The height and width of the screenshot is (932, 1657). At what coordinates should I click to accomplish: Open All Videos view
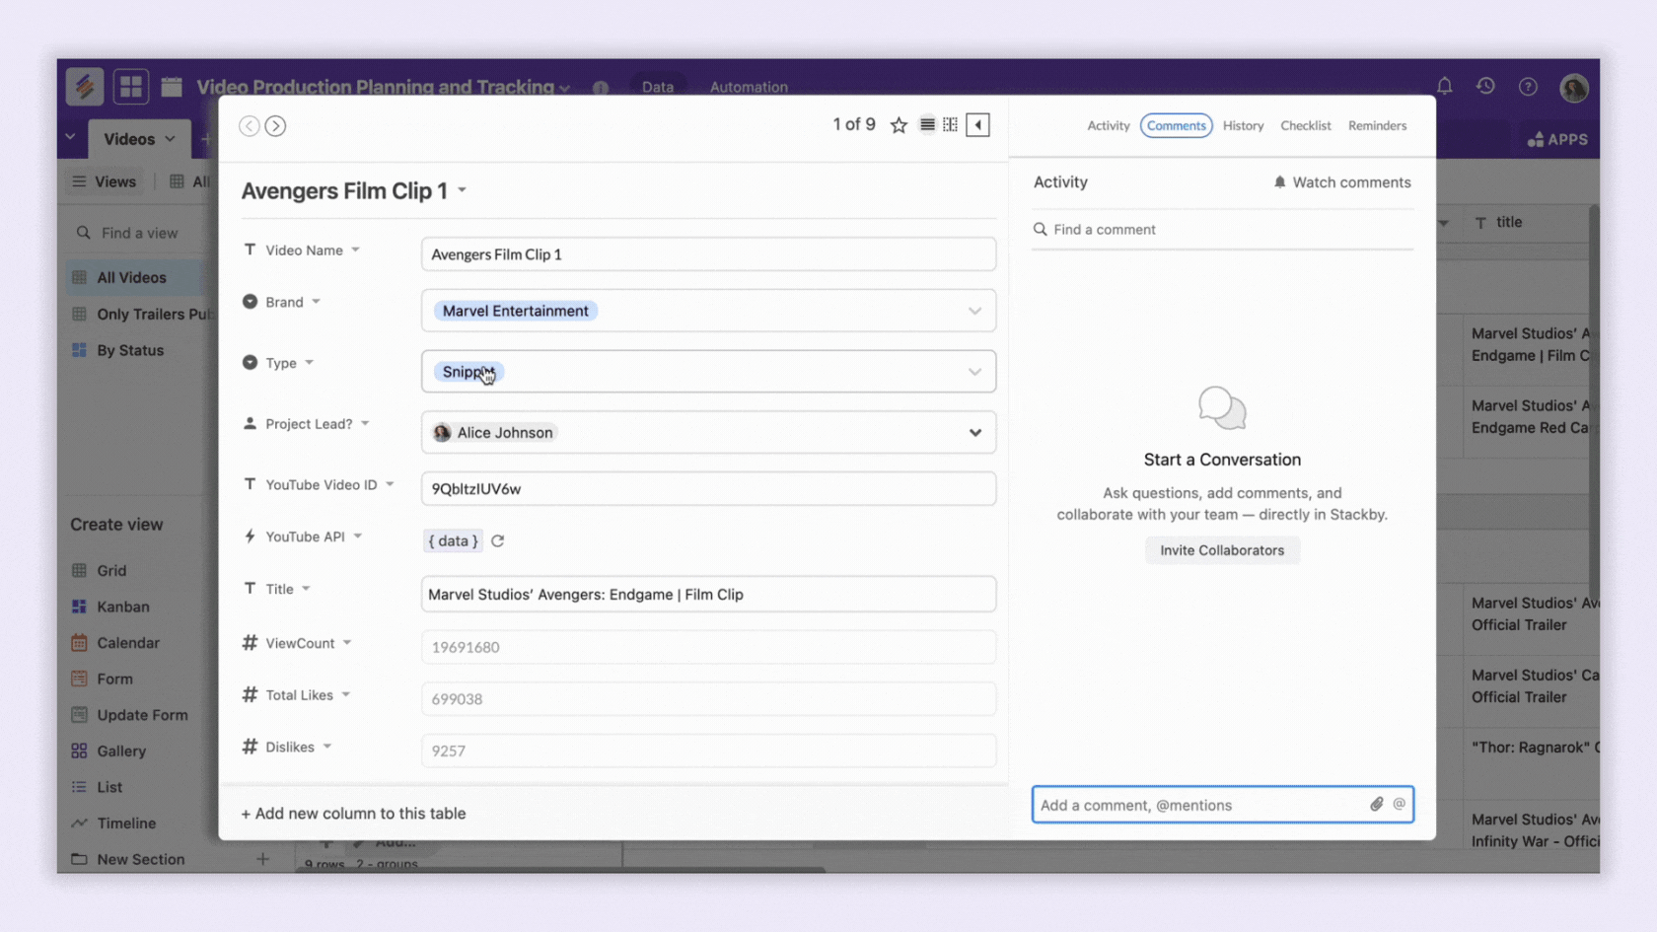click(132, 278)
